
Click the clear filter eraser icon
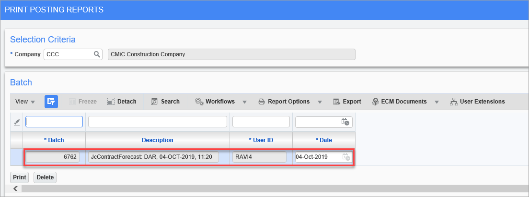click(16, 122)
